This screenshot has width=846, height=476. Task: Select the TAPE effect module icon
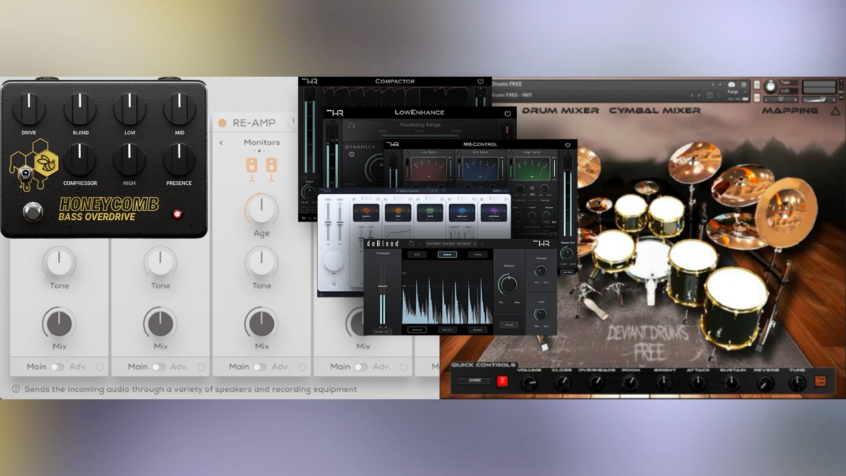(430, 210)
